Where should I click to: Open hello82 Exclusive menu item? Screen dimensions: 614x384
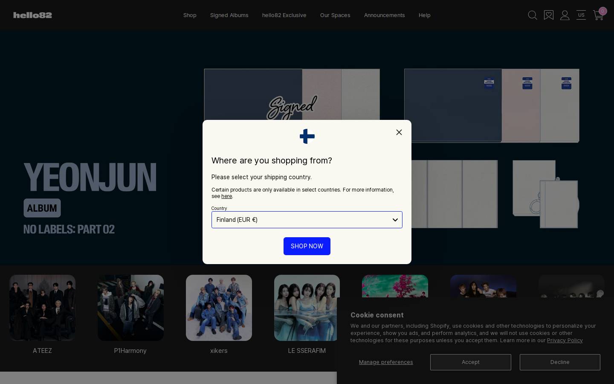pos(284,15)
